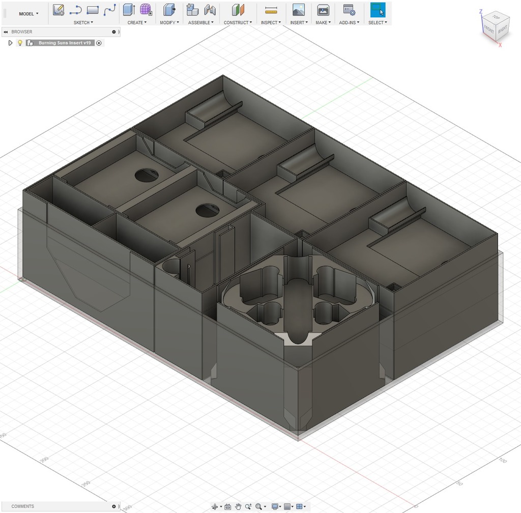The height and width of the screenshot is (513, 521).
Task: Open the ASSEMBLE menu
Action: pyautogui.click(x=200, y=22)
